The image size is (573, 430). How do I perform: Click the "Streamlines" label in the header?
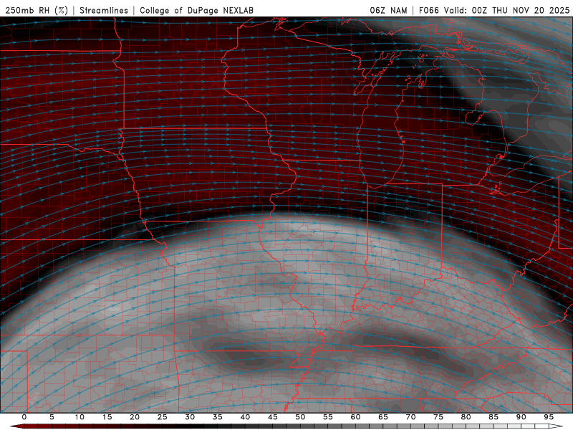tap(104, 10)
